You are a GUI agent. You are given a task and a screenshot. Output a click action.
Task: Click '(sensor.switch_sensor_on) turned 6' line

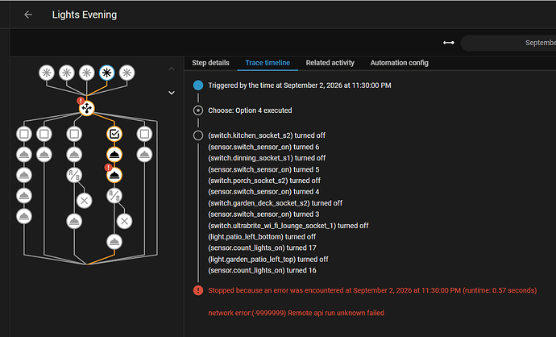(263, 147)
